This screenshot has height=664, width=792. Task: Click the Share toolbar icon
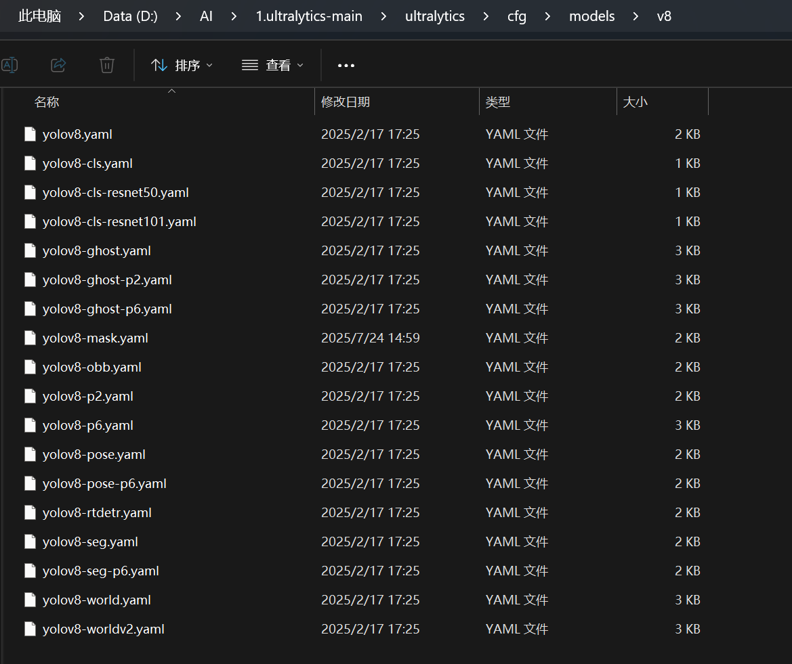tap(58, 65)
